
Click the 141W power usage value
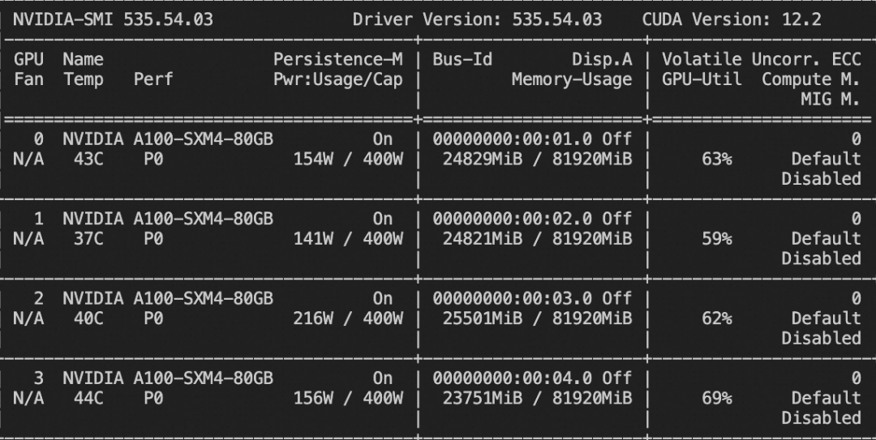point(312,238)
